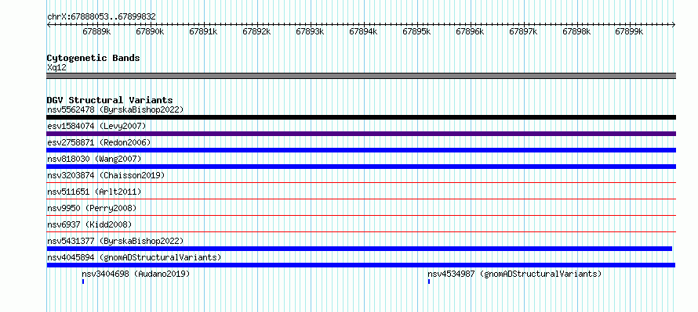Click the 67898k ruler tick label
This screenshot has width=698, height=312.
click(x=577, y=31)
